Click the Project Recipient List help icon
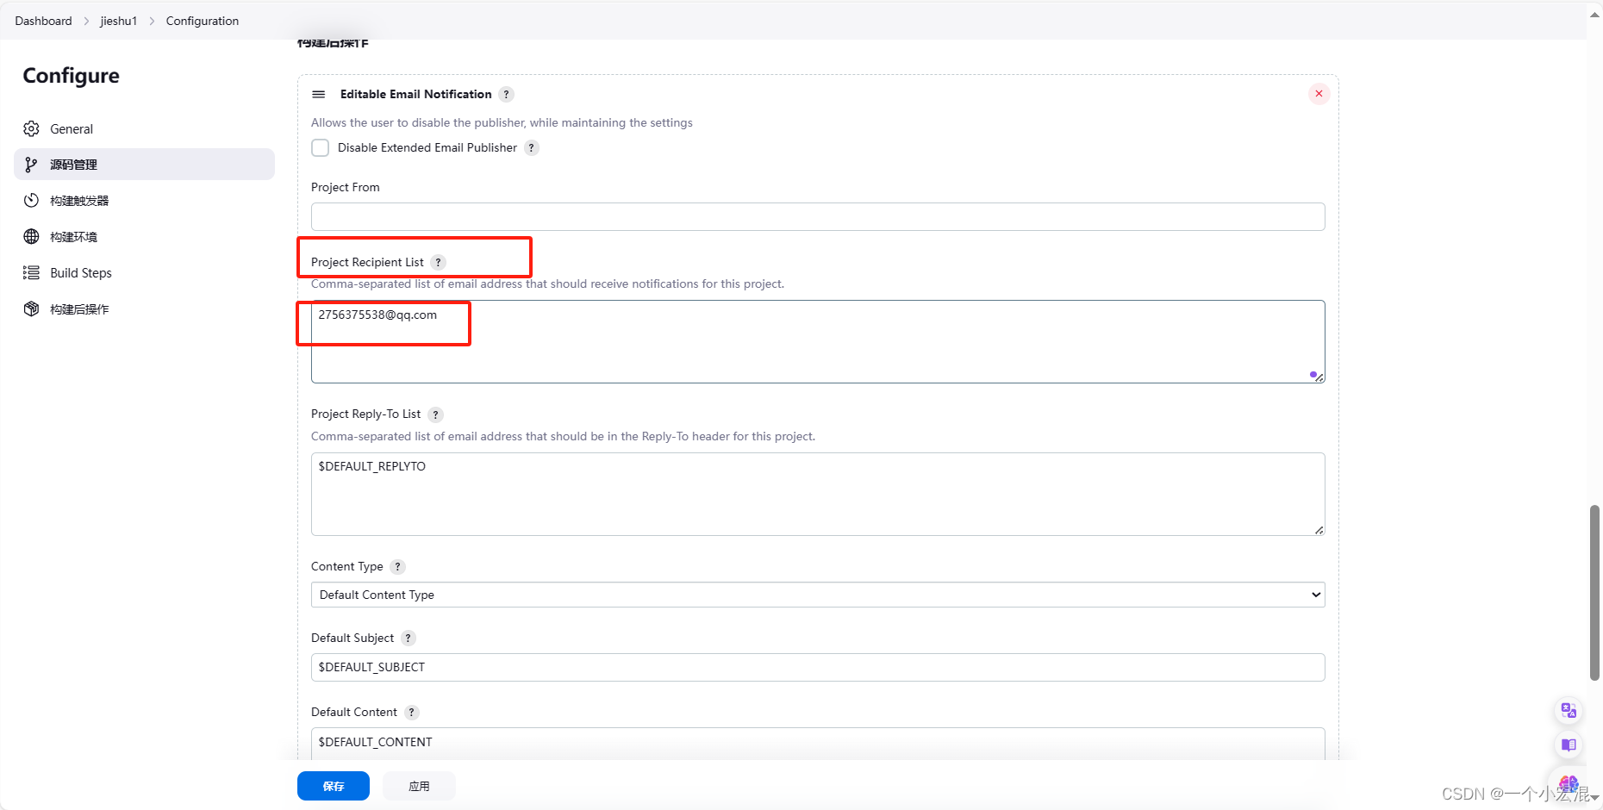Viewport: 1603px width, 810px height. (x=438, y=262)
